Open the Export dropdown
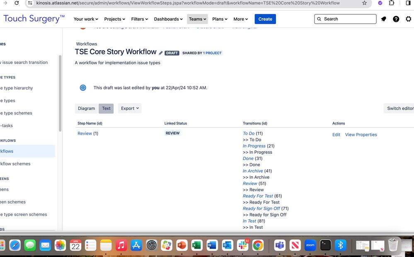414x257 pixels. [x=130, y=108]
